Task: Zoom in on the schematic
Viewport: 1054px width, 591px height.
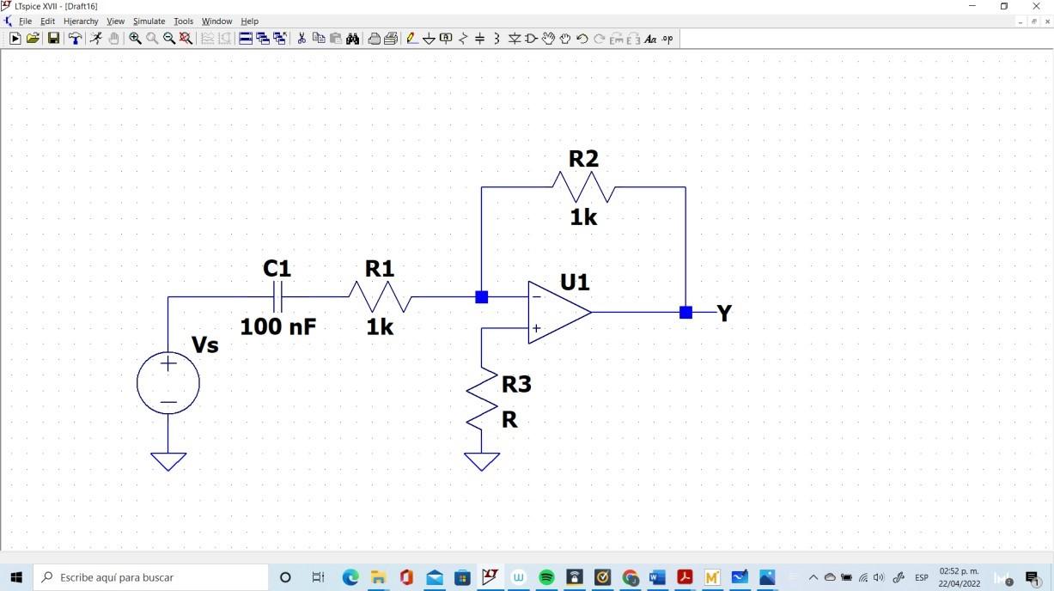Action: [x=135, y=38]
